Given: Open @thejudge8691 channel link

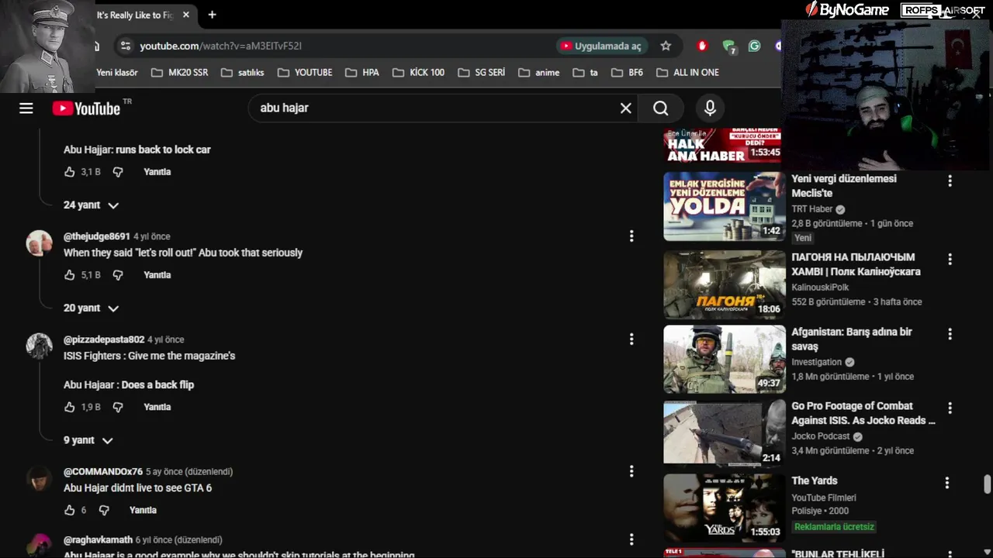Looking at the screenshot, I should 97,236.
